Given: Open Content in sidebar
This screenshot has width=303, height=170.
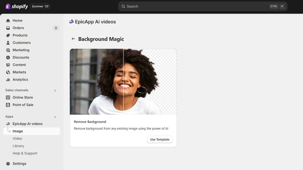Looking at the screenshot, I should (x=19, y=65).
